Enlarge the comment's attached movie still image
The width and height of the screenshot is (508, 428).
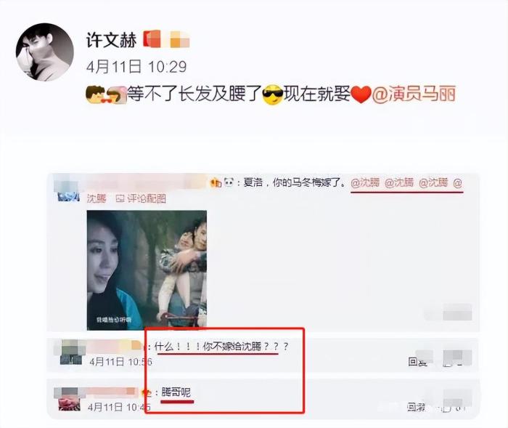[x=147, y=270]
